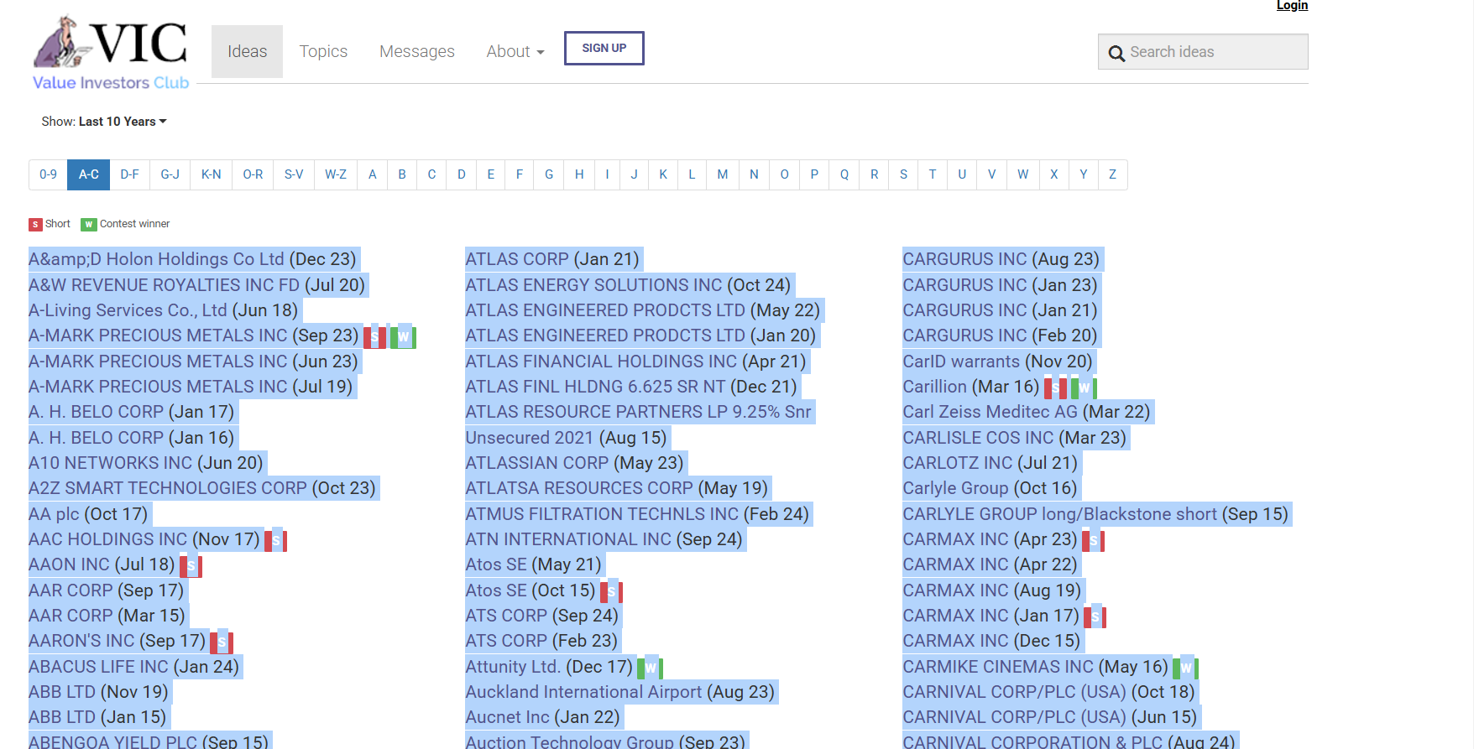Open ATLASSIAN CORP idea
The image size is (1474, 749).
tap(537, 463)
